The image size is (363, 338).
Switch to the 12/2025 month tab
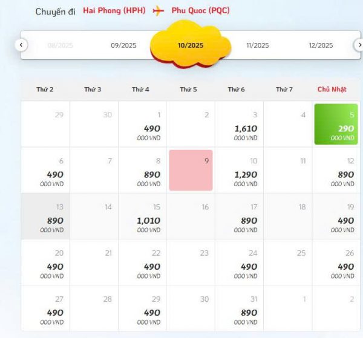click(x=320, y=45)
